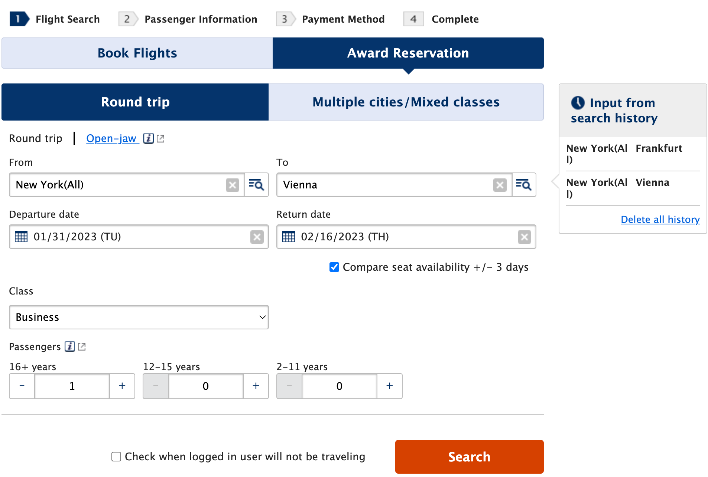Click the Delete all history link
708x477 pixels.
660,220
